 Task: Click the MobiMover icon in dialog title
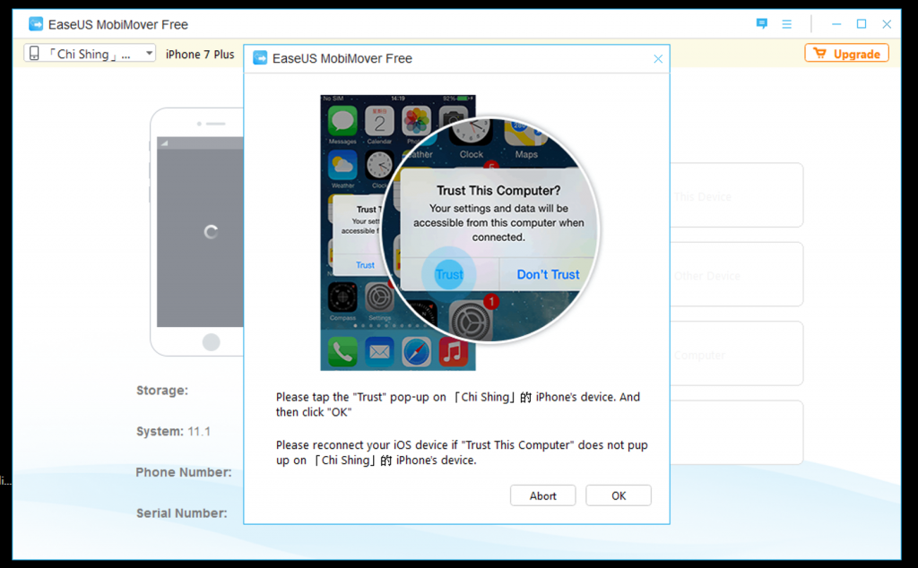[x=260, y=58]
